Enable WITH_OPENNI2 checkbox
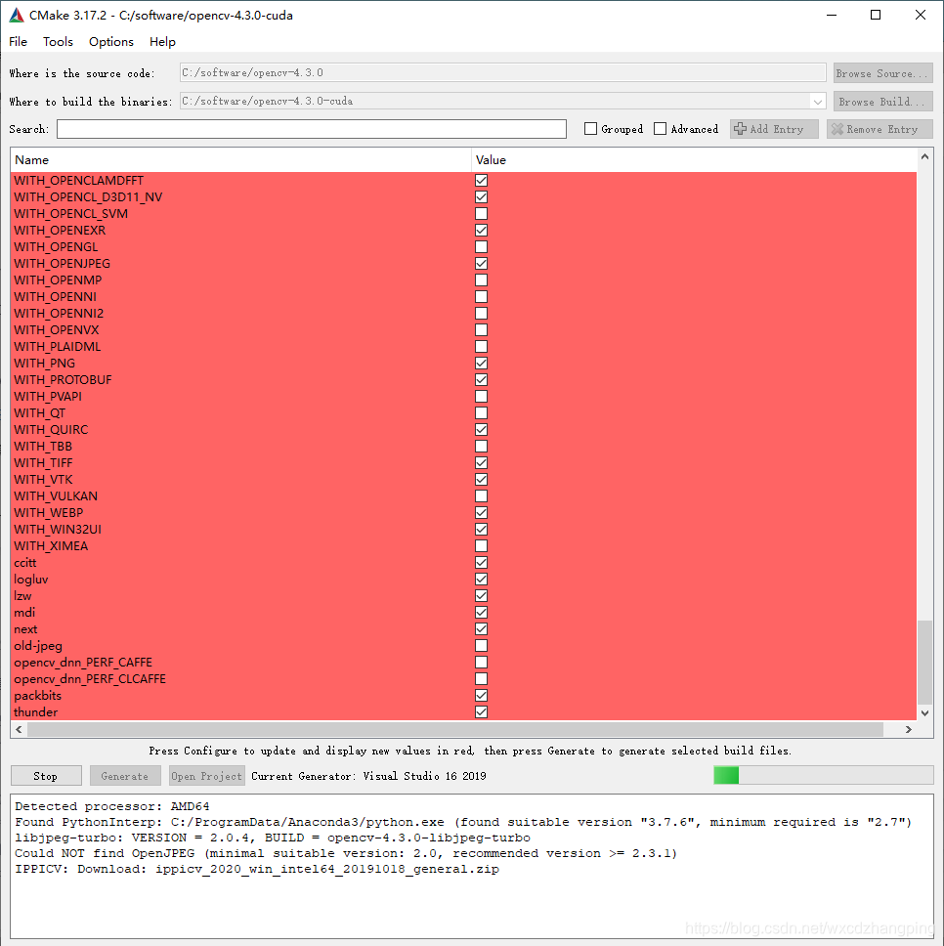This screenshot has height=946, width=944. pos(482,313)
